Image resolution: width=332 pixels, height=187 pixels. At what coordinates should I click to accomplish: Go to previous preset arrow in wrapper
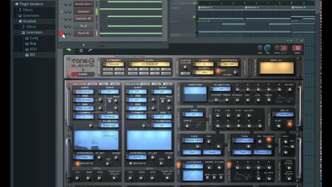[288, 41]
